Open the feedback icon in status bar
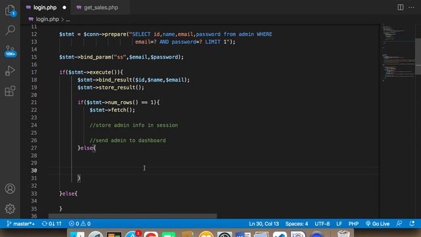Viewport: 421px width, 237px height. (x=399, y=224)
